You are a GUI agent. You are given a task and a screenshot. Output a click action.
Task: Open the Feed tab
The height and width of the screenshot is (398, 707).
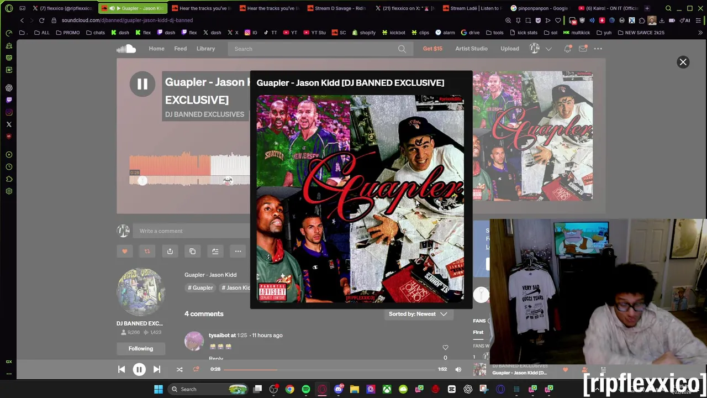pyautogui.click(x=180, y=49)
